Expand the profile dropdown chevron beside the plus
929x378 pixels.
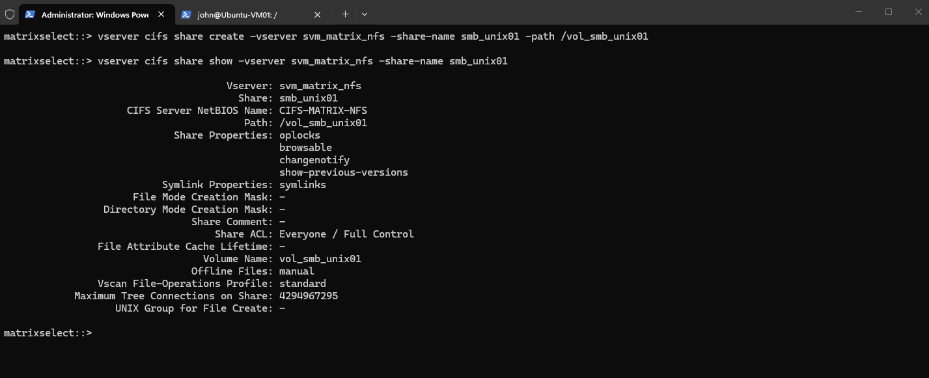(x=365, y=14)
